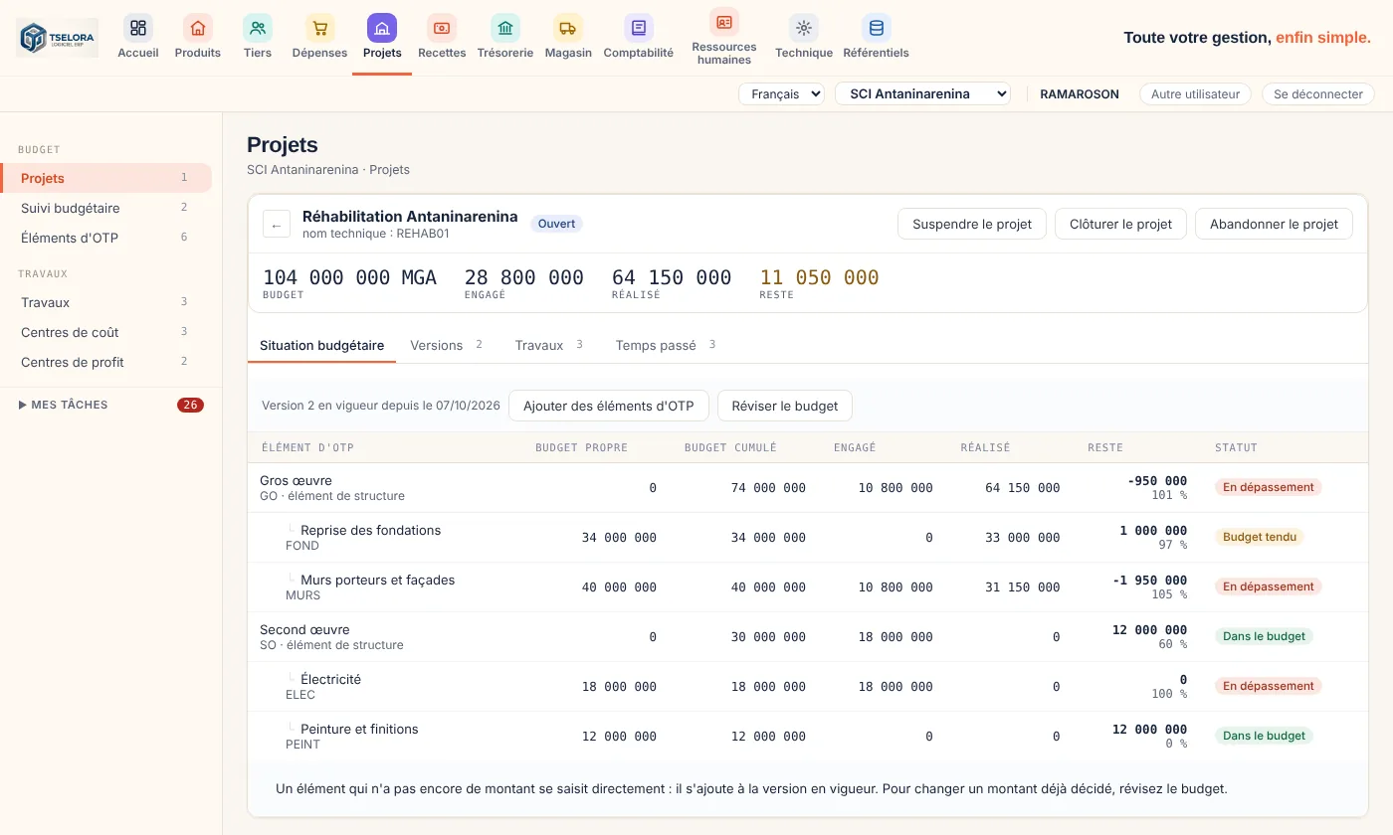The image size is (1393, 835).
Task: Open the Produits module icon
Action: 198,28
